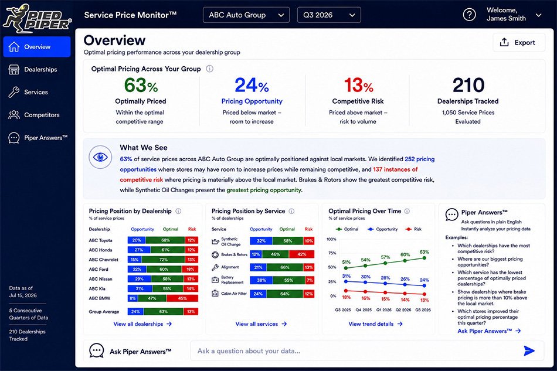Click ABC Toyota's green 68% optimal bar
The height and width of the screenshot is (371, 557).
click(165, 240)
